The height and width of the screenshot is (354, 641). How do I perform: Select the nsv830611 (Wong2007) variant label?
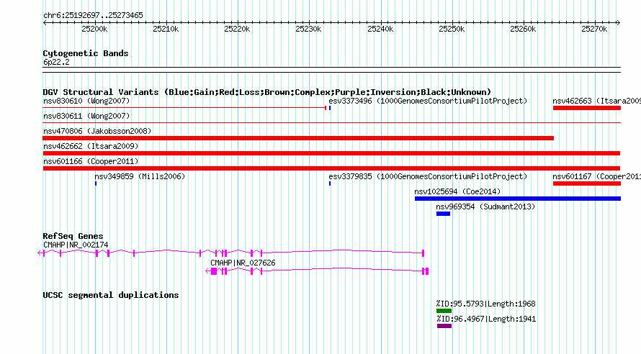(86, 116)
